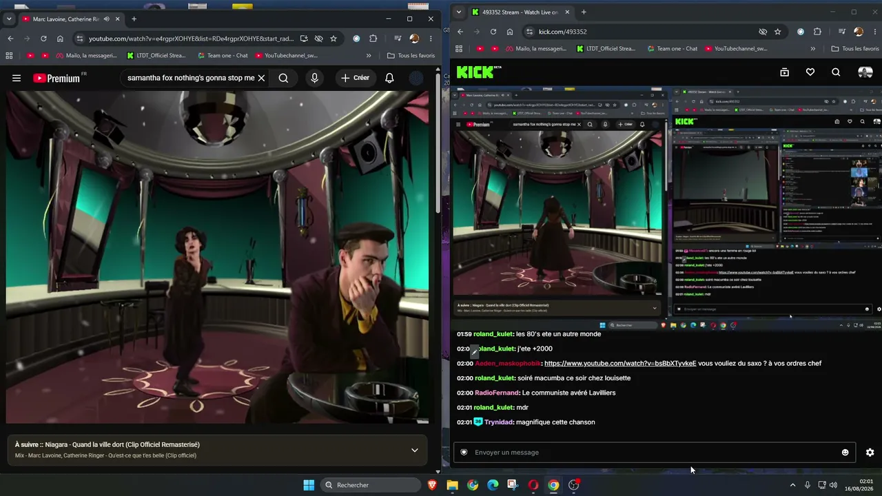
Task: Show more bookmarks chevron in YouTube window
Action: [x=369, y=56]
